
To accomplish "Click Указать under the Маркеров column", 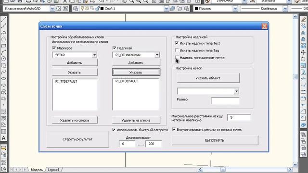I will click(x=75, y=72).
